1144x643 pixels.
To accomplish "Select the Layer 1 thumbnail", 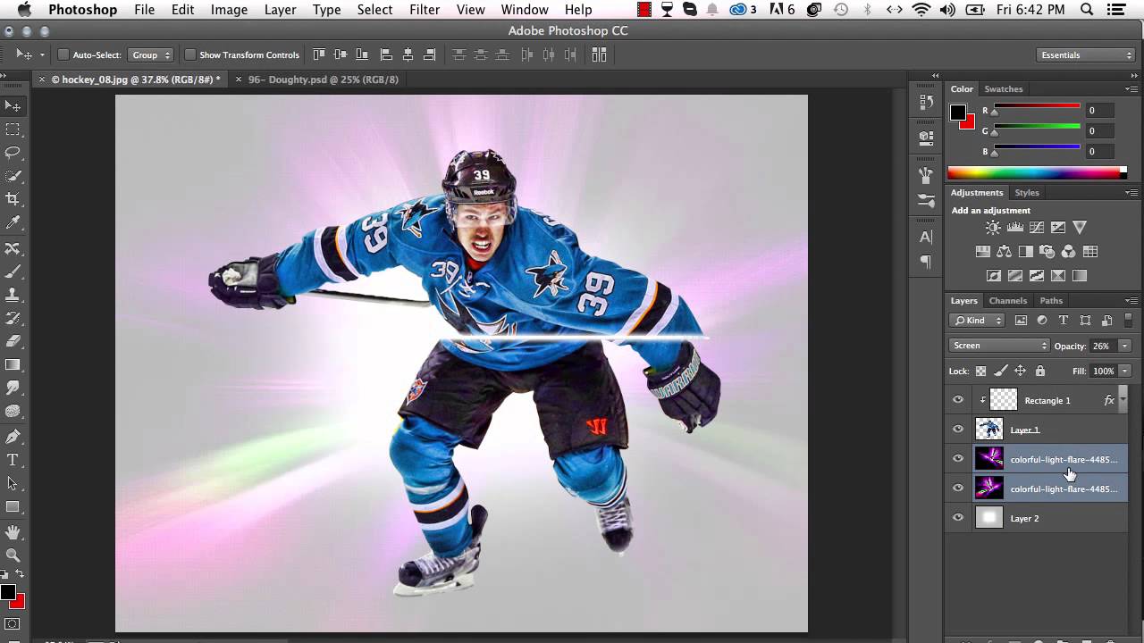I will tap(988, 430).
